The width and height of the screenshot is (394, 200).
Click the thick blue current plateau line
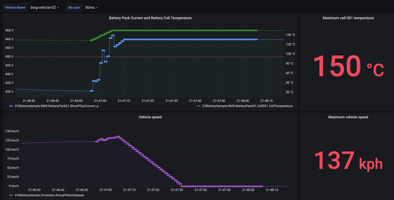click(x=190, y=39)
